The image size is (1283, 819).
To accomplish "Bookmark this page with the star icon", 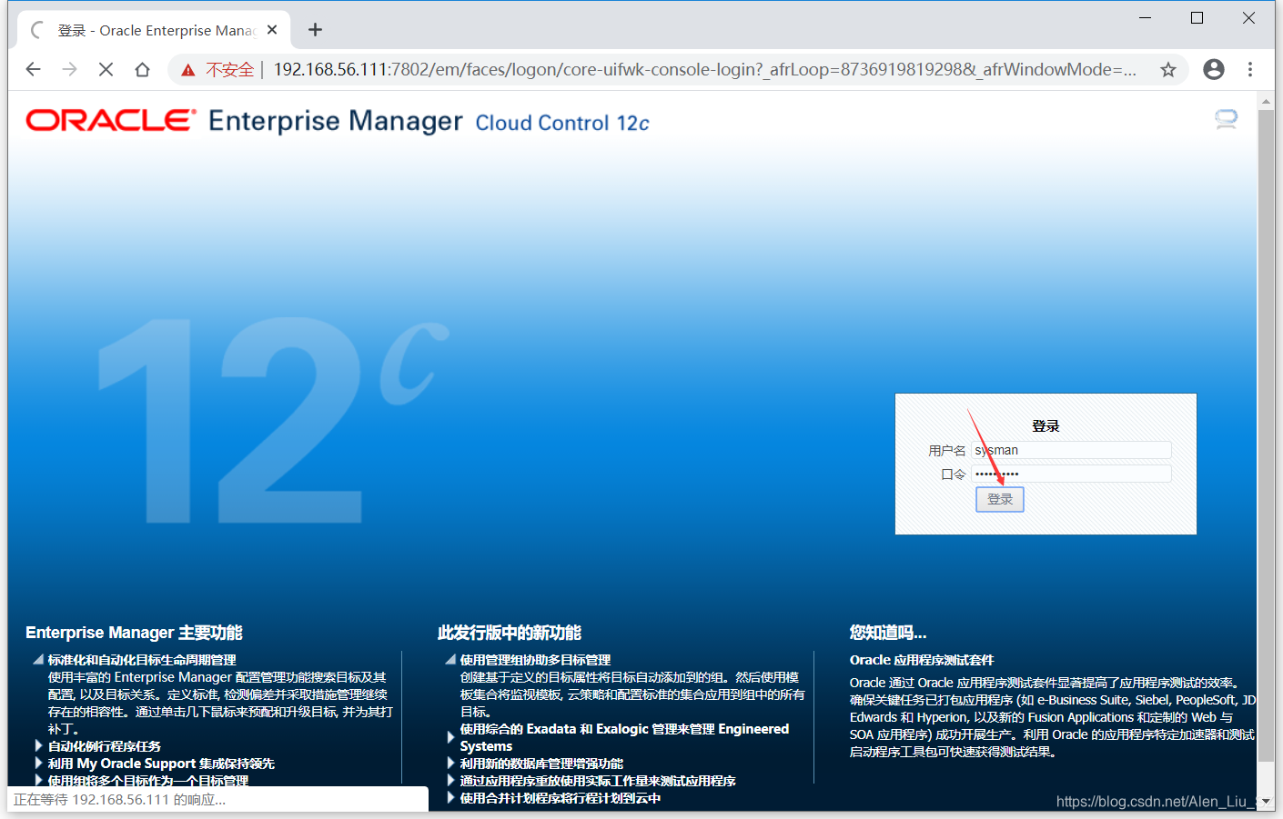I will click(x=1168, y=69).
